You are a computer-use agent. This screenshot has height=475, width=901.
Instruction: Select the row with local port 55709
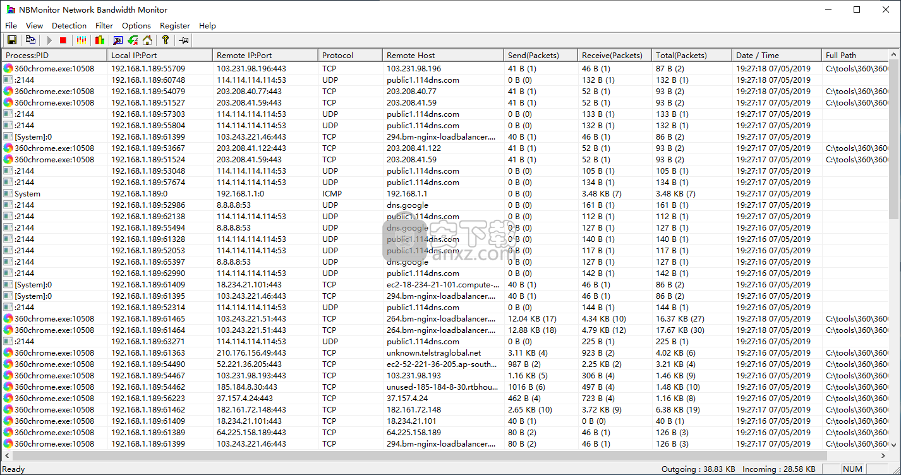click(445, 68)
